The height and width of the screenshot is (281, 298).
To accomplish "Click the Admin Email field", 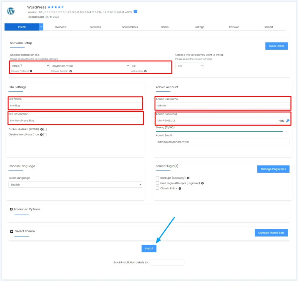I will pos(223,142).
